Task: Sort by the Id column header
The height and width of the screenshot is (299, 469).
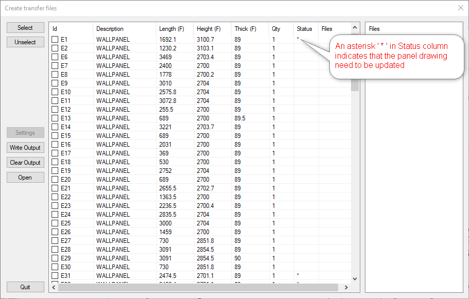Action: 71,29
